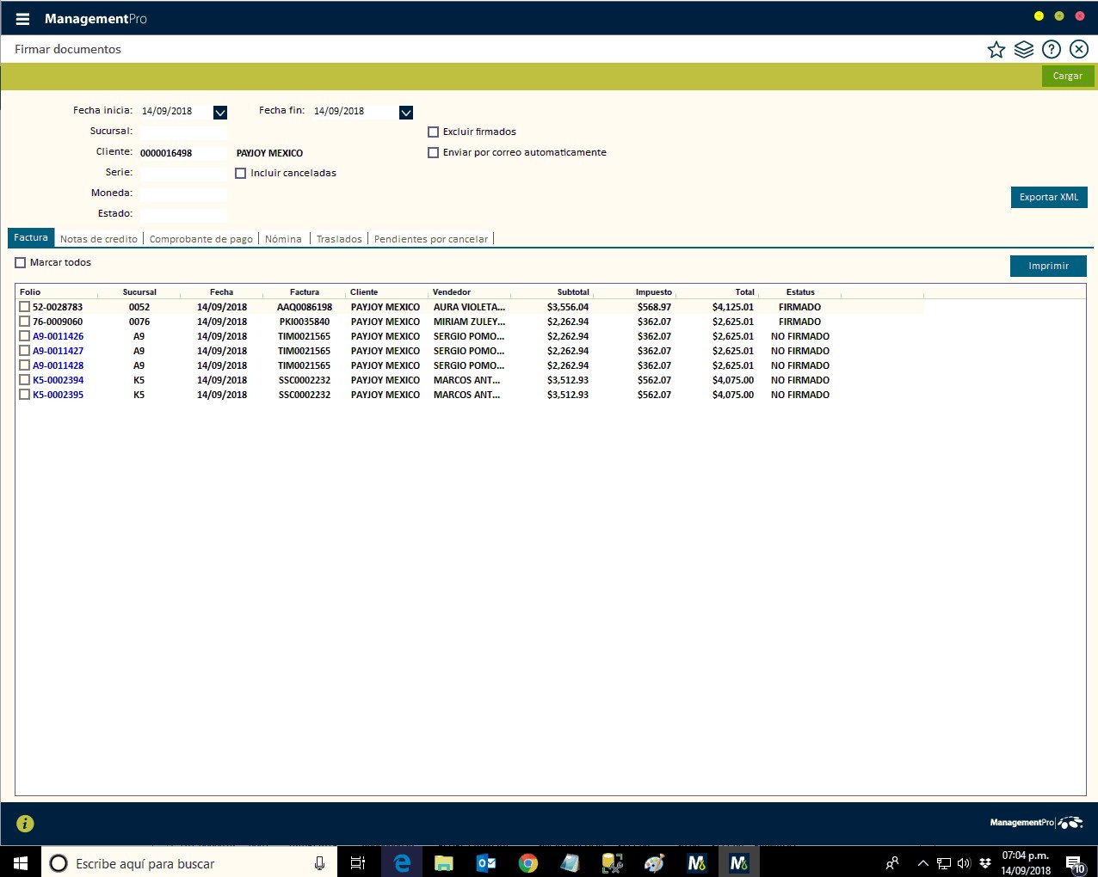Screen dimensions: 1098x877
Task: Toggle Excluir firmados checkbox
Action: coord(433,132)
